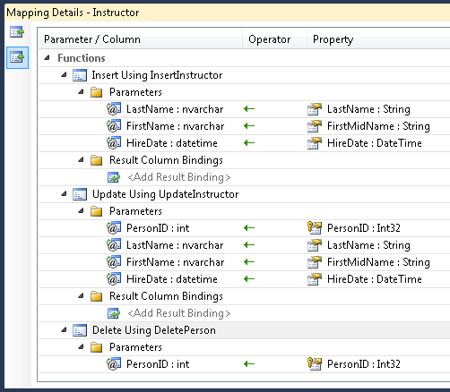Select the PersonID : Int32 property under Delete
Image resolution: width=450 pixels, height=392 pixels.
tap(364, 364)
